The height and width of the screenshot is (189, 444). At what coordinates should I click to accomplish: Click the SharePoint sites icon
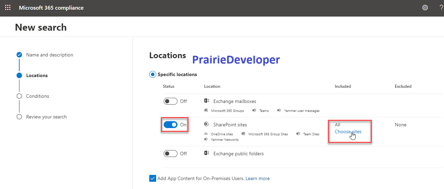(x=207, y=124)
